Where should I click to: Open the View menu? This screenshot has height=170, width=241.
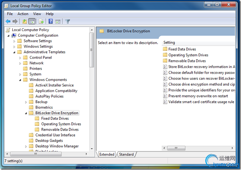37,14
